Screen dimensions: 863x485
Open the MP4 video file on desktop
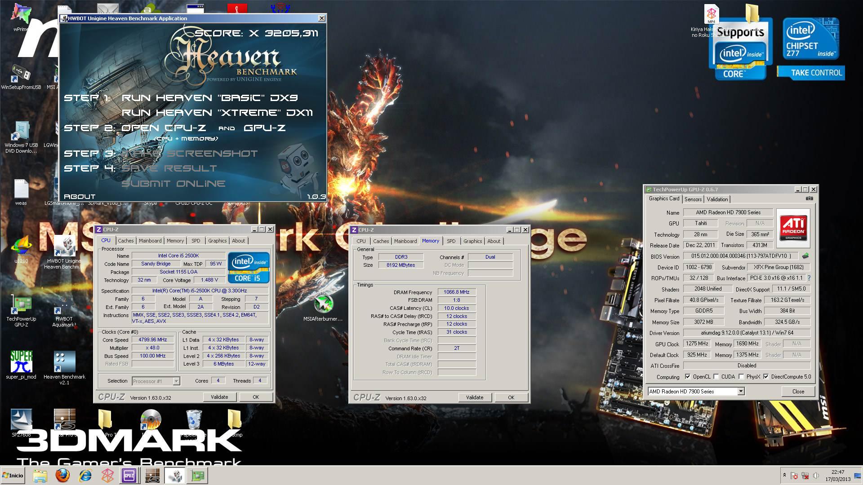711,14
